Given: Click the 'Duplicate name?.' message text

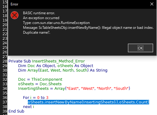Looking at the screenshot, I should click(x=37, y=32).
